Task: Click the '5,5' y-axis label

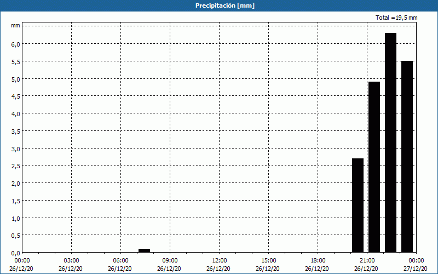Action: point(16,61)
